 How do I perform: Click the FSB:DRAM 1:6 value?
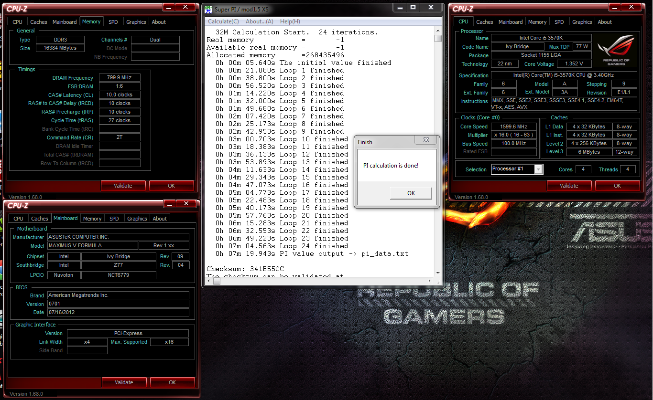120,86
